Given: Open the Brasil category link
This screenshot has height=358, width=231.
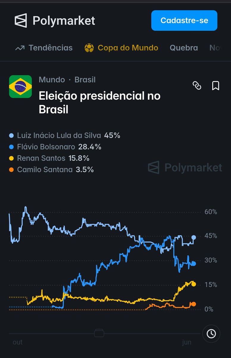Looking at the screenshot, I should [85, 80].
